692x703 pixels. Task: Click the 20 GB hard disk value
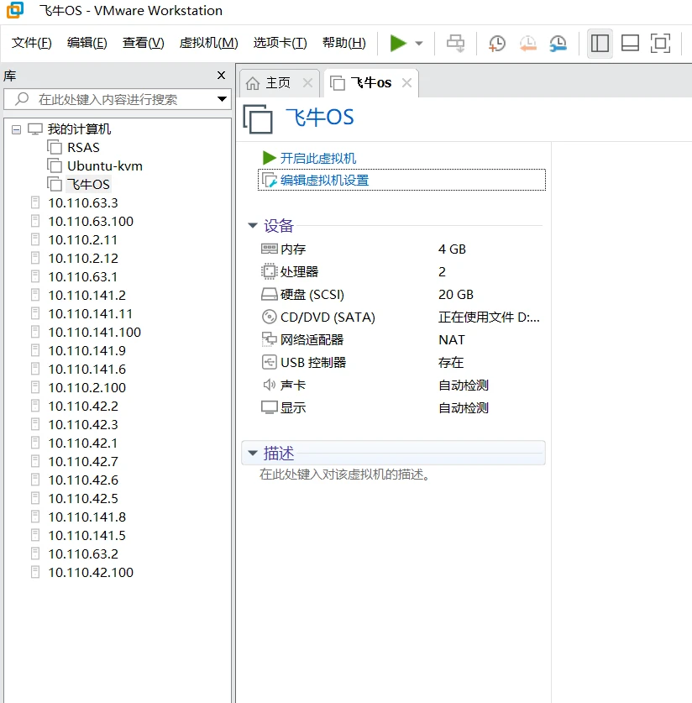click(x=456, y=295)
